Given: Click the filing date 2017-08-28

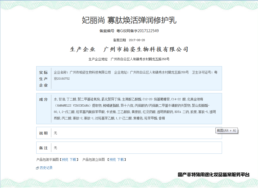Looking at the screenshot, I should 137,40.
